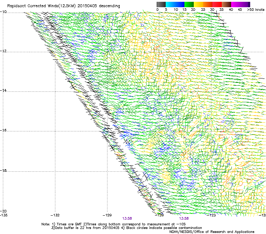The image size is (266, 234).
Task: Click the '-18' latitude axis label
Action: 3,170
